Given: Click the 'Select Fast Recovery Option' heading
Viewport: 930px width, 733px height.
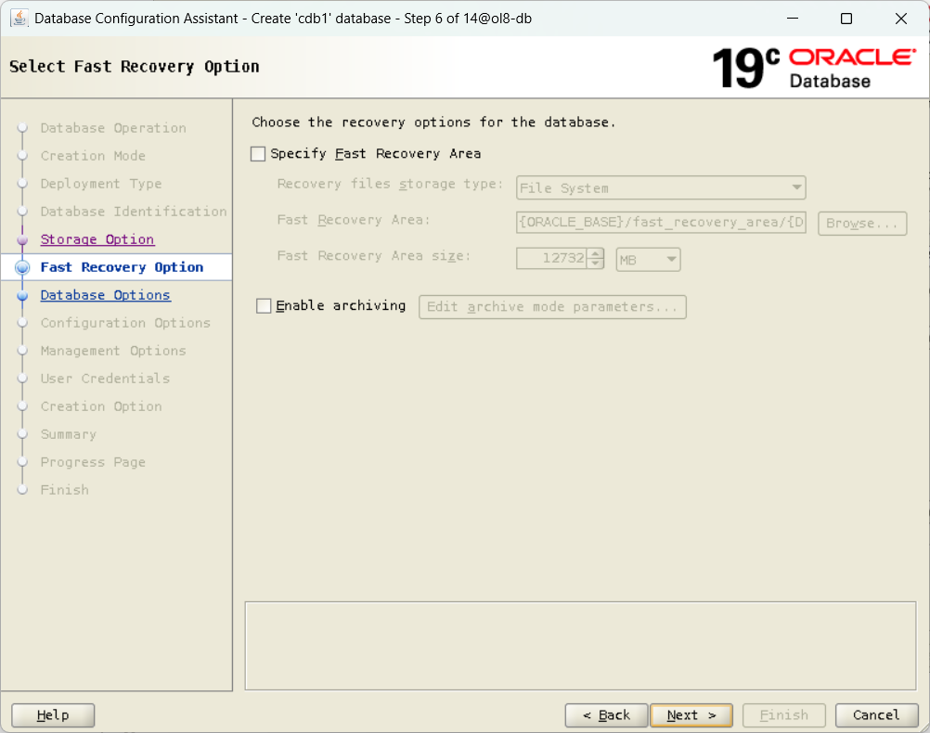Looking at the screenshot, I should 135,67.
